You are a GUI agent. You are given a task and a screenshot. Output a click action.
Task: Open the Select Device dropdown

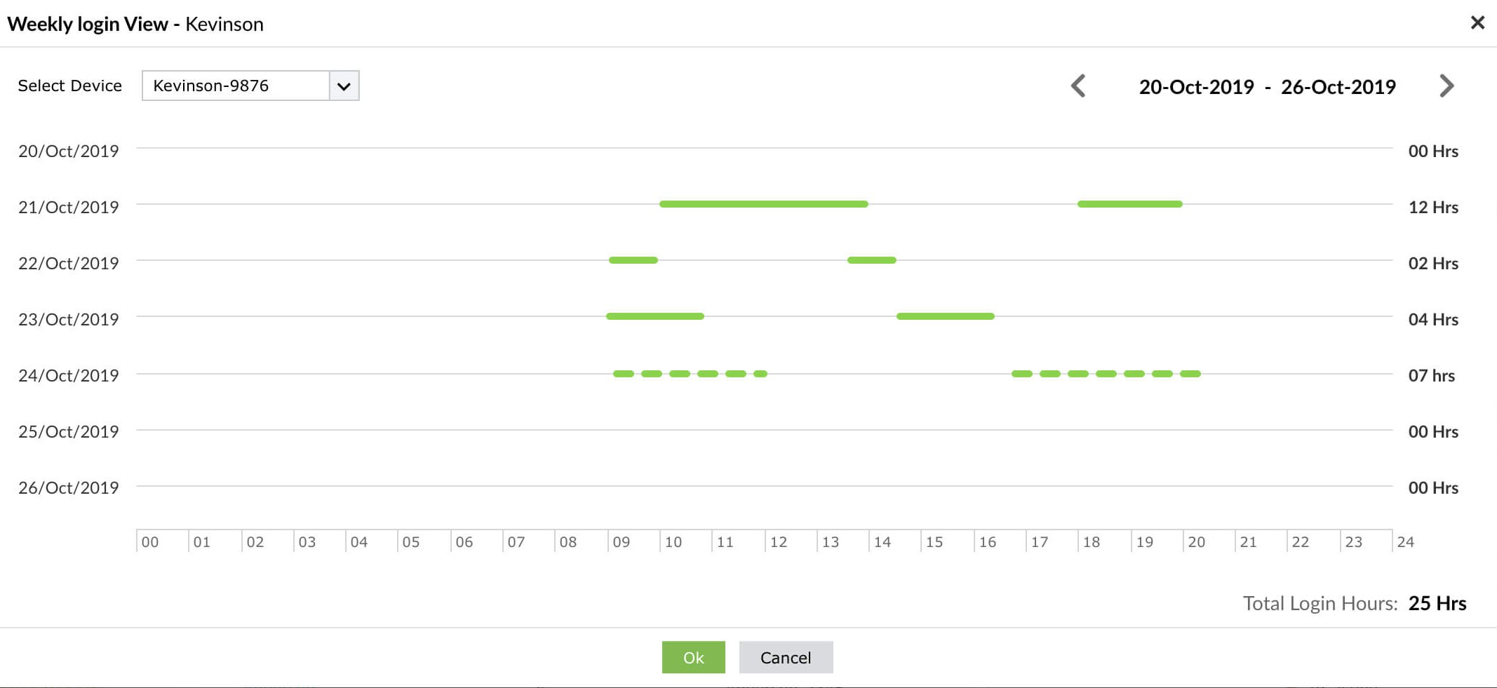[250, 86]
